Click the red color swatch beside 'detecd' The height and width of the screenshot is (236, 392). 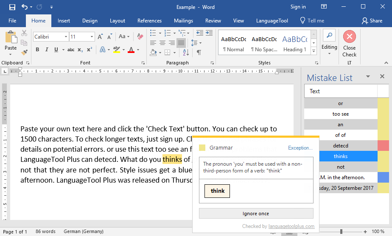pos(383,146)
